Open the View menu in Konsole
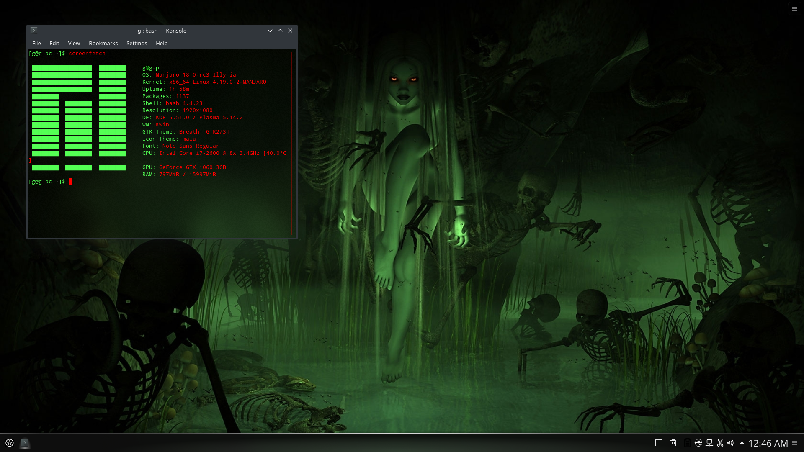 click(74, 43)
